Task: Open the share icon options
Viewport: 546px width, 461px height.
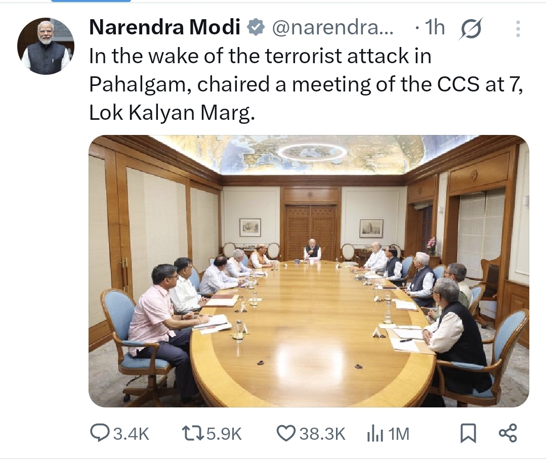Action: click(508, 433)
